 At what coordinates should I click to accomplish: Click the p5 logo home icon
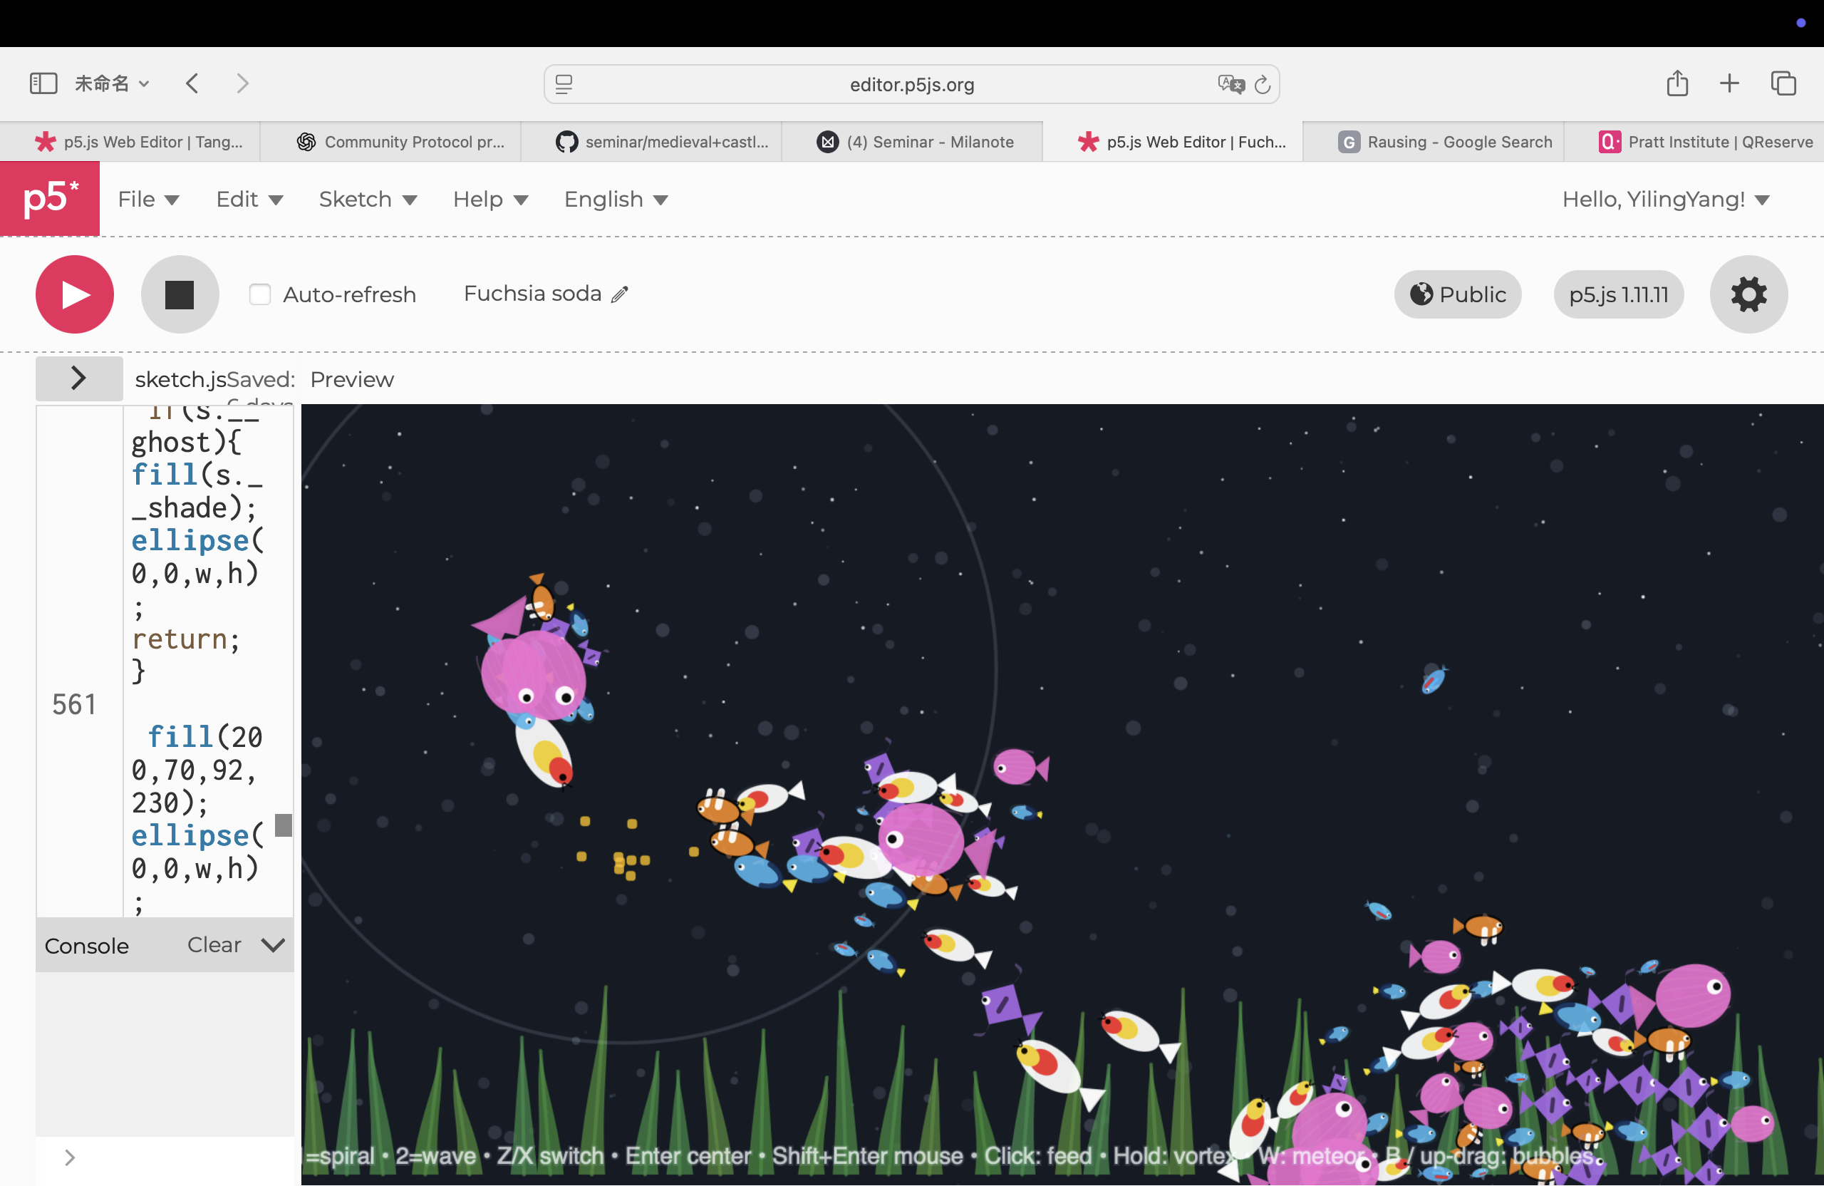[x=50, y=199]
